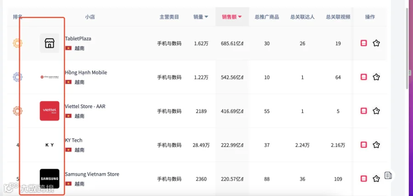Click TabletPlaza sales volume 1.62万
This screenshot has width=413, height=196.
pos(201,44)
